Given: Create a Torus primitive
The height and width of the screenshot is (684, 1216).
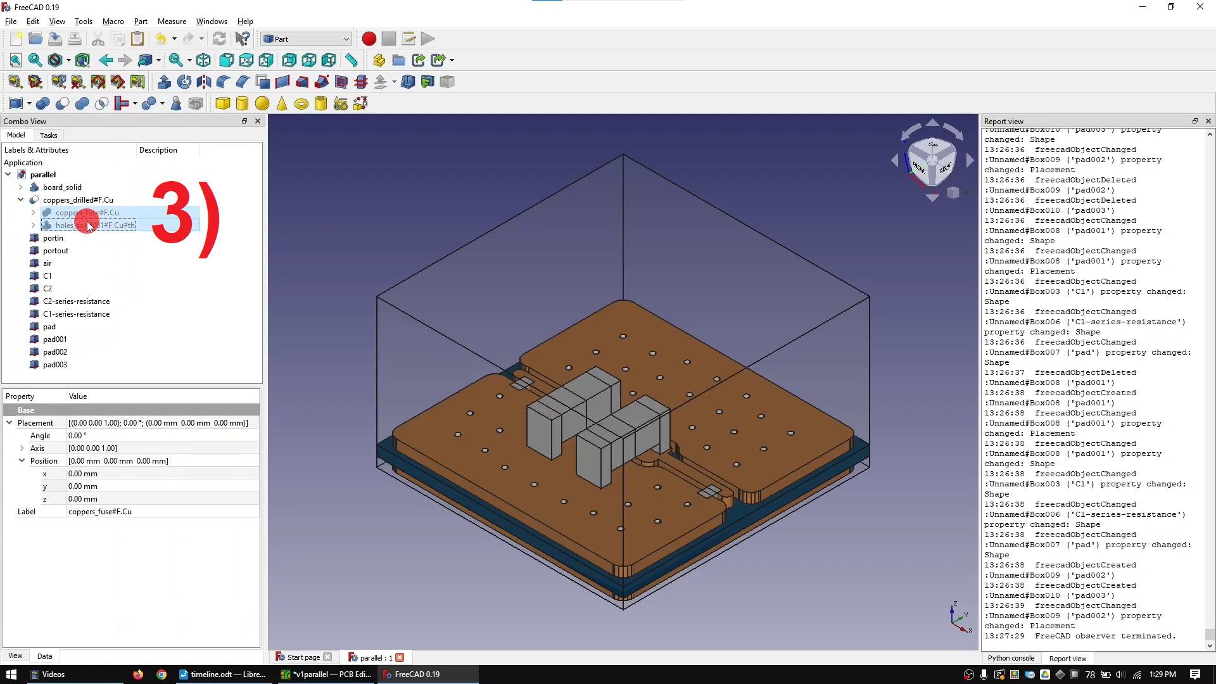Looking at the screenshot, I should (x=301, y=103).
